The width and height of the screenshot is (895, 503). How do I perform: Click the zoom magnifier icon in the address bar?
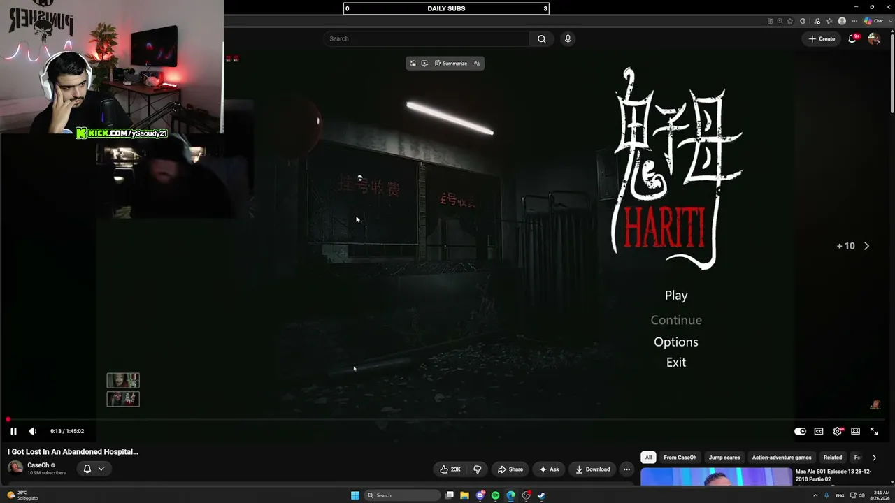point(780,21)
